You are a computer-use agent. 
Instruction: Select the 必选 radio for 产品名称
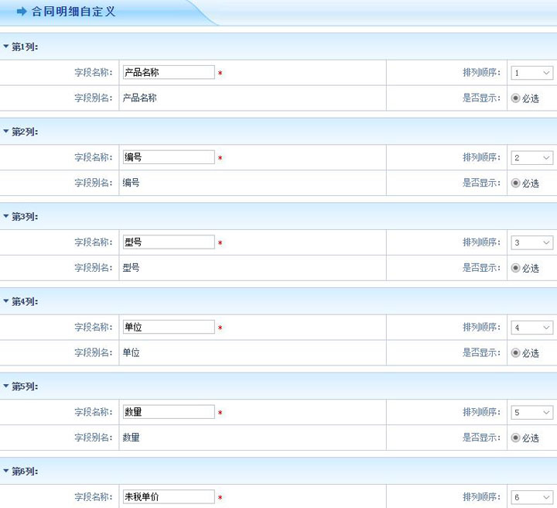(515, 98)
